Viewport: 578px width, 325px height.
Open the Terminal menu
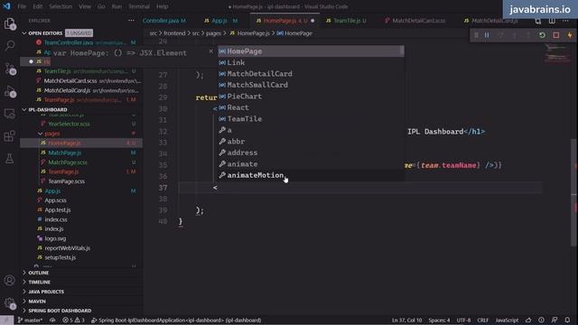coord(139,6)
